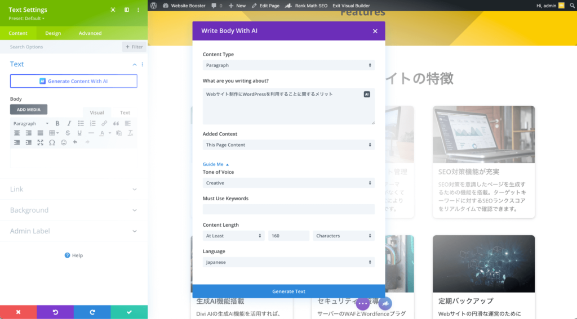Click the Generate Text button

coord(288,291)
